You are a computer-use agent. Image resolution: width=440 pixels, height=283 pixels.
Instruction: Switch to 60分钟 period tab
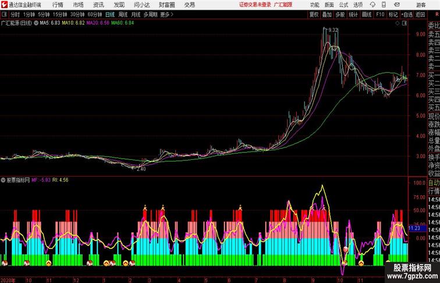click(95, 15)
